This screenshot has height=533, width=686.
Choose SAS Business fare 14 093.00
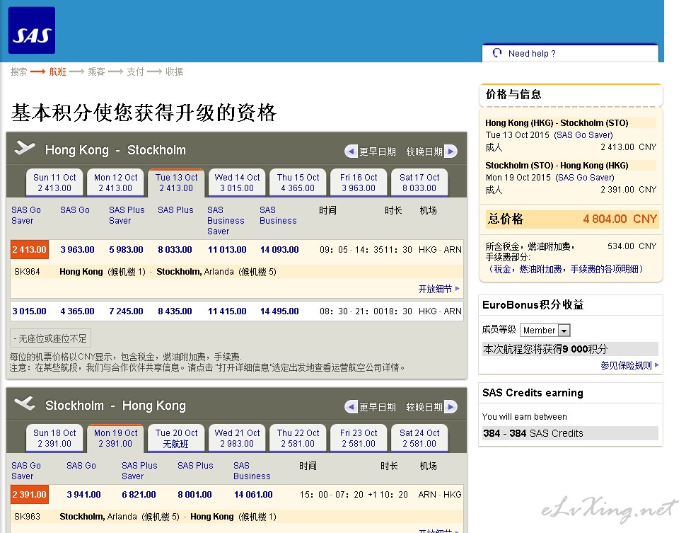pyautogui.click(x=279, y=250)
